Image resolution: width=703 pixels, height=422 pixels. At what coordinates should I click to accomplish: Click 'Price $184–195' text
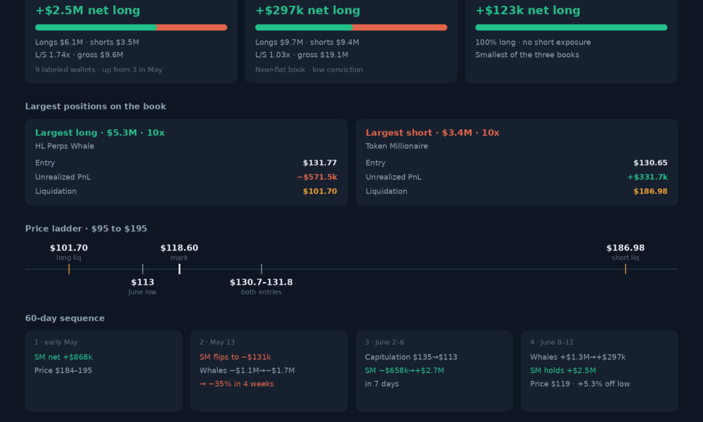pos(63,371)
